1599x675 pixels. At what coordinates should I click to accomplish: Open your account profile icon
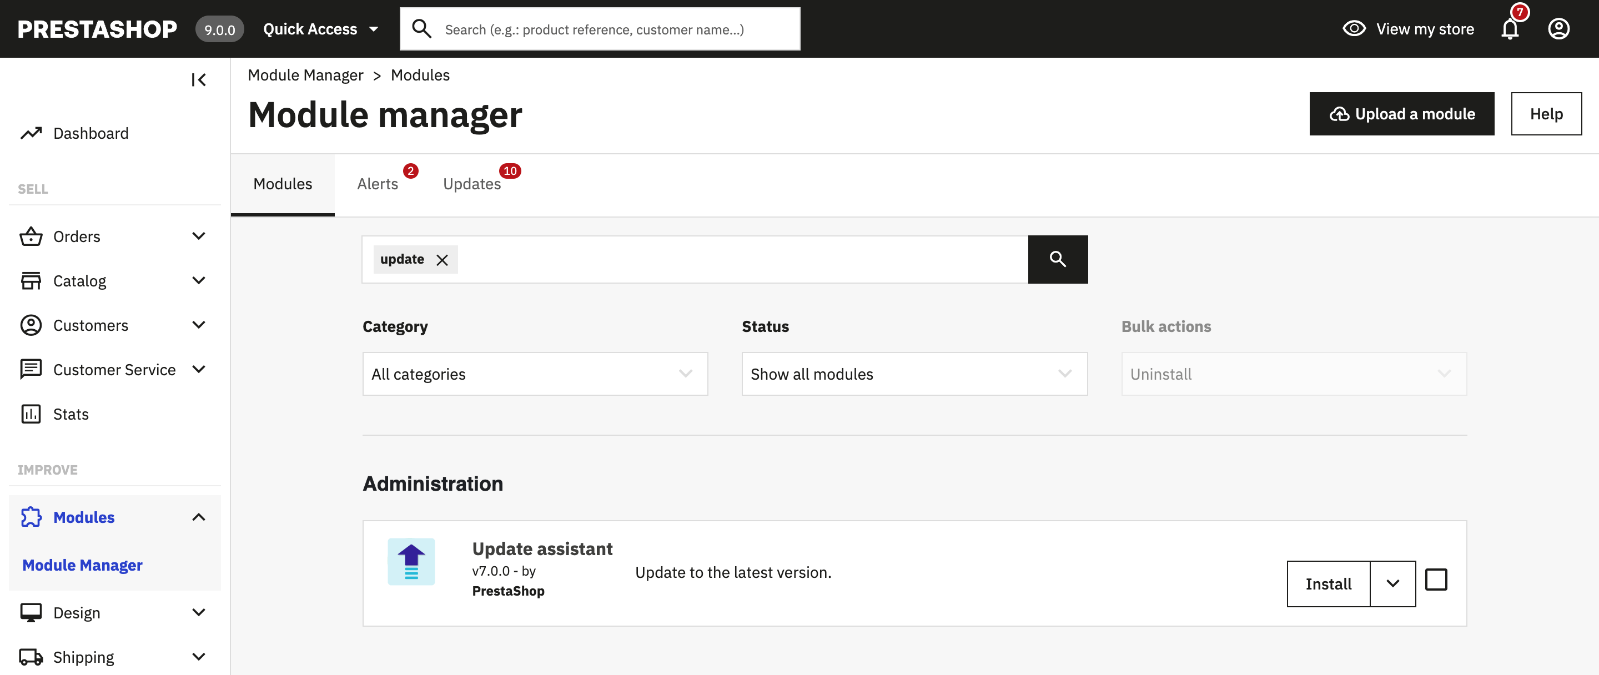click(x=1558, y=28)
